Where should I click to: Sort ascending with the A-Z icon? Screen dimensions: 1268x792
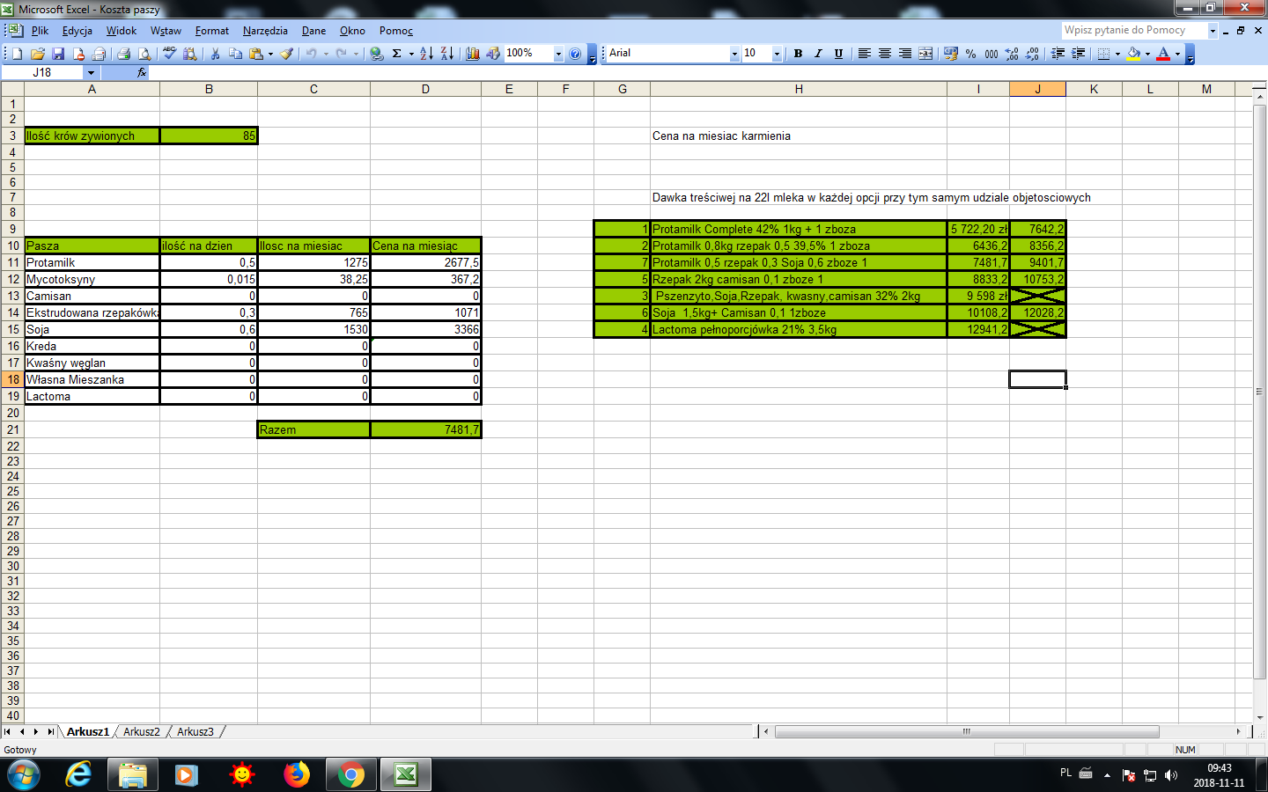point(426,54)
